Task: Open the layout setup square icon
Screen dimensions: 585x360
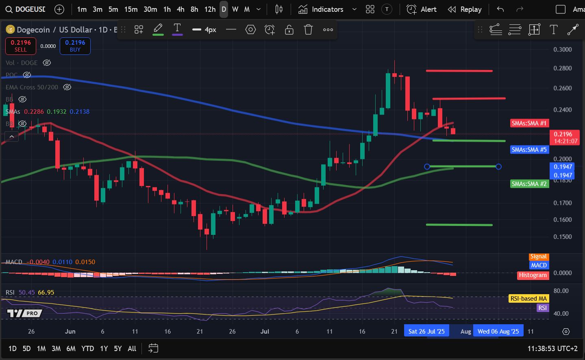Action: (561, 9)
